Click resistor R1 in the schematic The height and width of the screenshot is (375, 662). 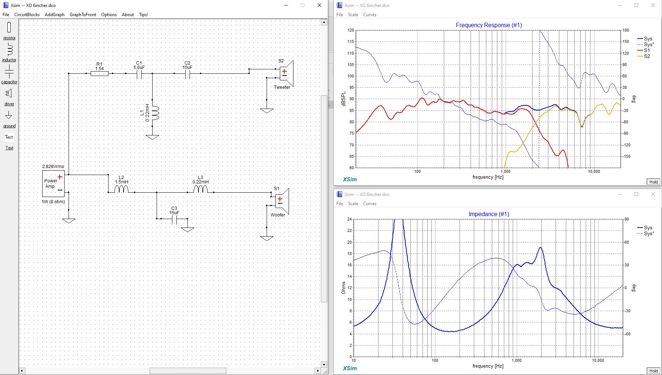click(99, 73)
